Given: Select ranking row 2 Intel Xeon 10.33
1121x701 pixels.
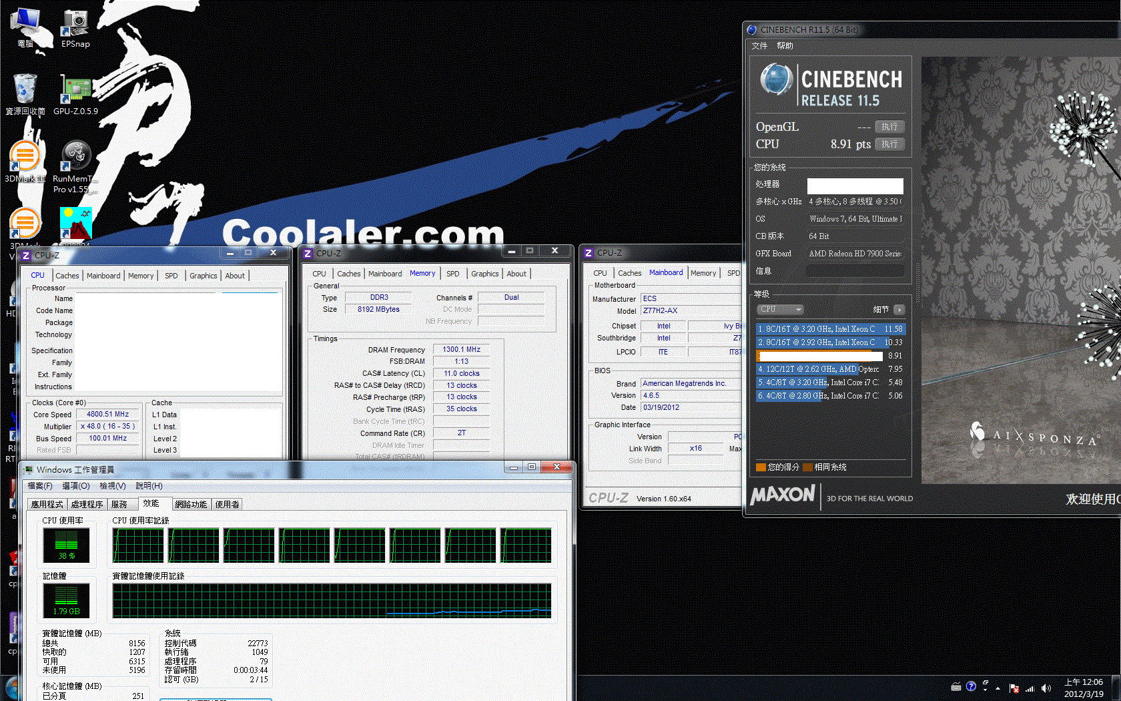Looking at the screenshot, I should click(830, 342).
